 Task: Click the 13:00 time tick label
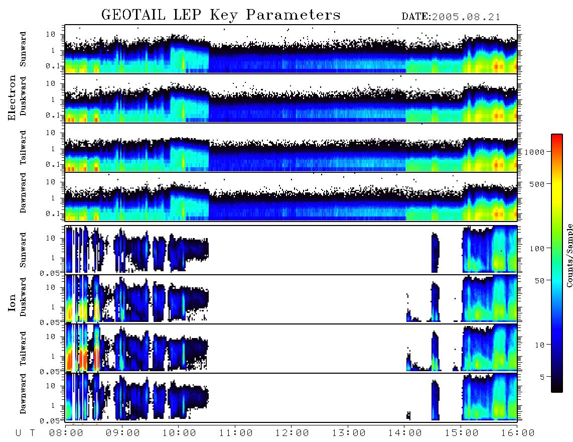click(x=349, y=433)
